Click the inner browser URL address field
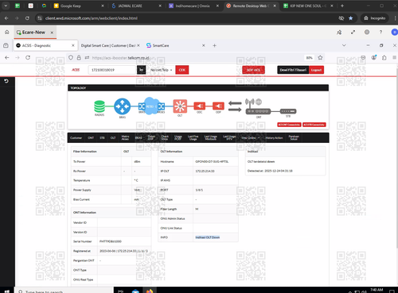Image resolution: width=398 pixels, height=293 pixels. [197, 57]
